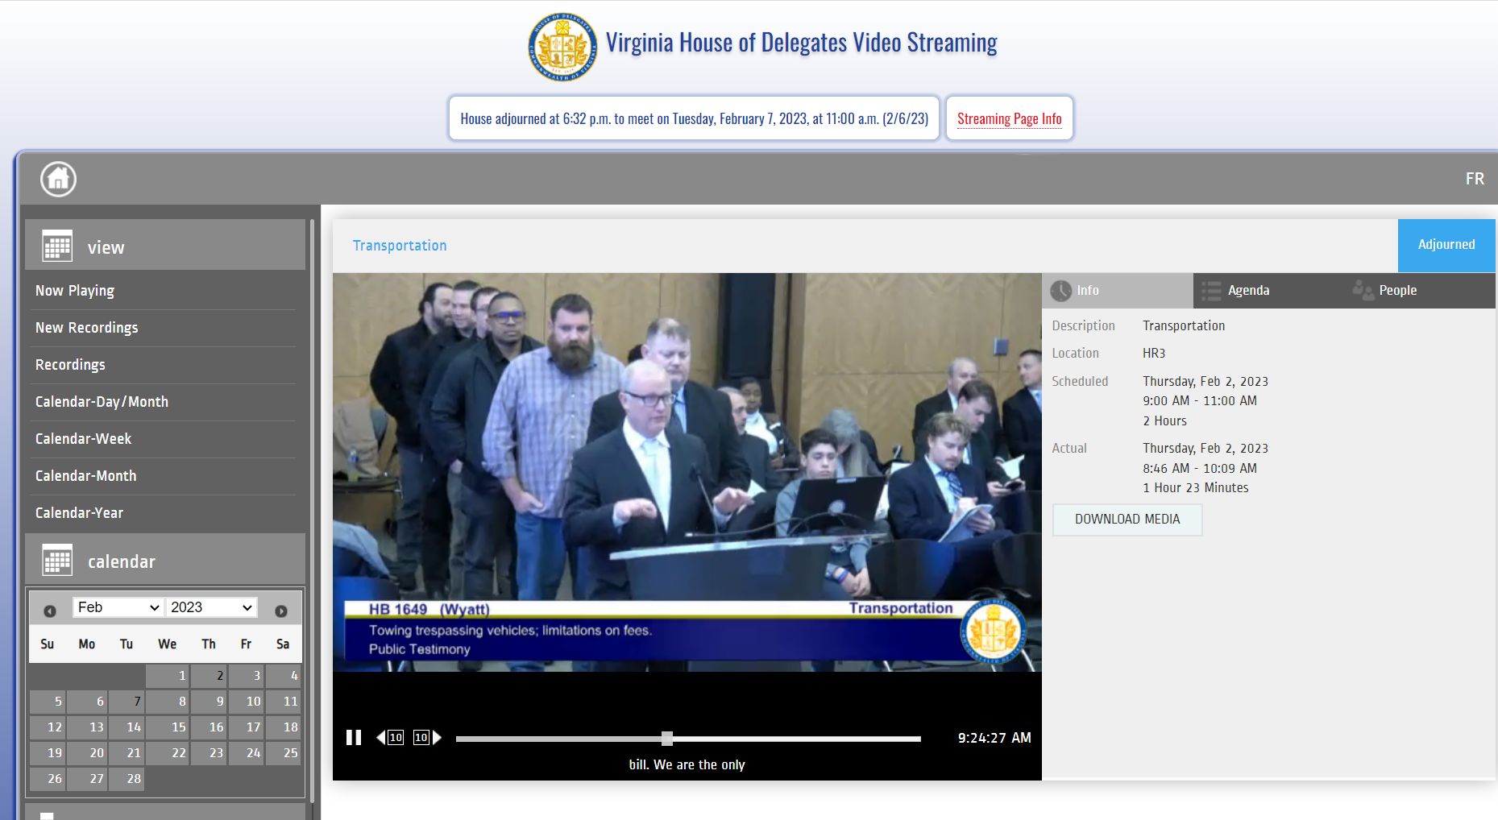The width and height of the screenshot is (1498, 820).
Task: Click the clock icon on the Info tab
Action: [x=1061, y=291]
